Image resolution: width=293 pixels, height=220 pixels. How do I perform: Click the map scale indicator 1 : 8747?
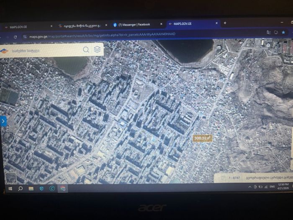234,178
